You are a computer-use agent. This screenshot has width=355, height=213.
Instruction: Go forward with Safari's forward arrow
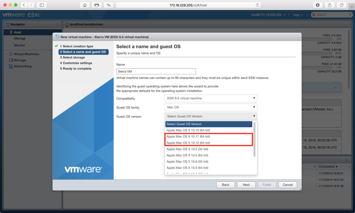(31, 5)
